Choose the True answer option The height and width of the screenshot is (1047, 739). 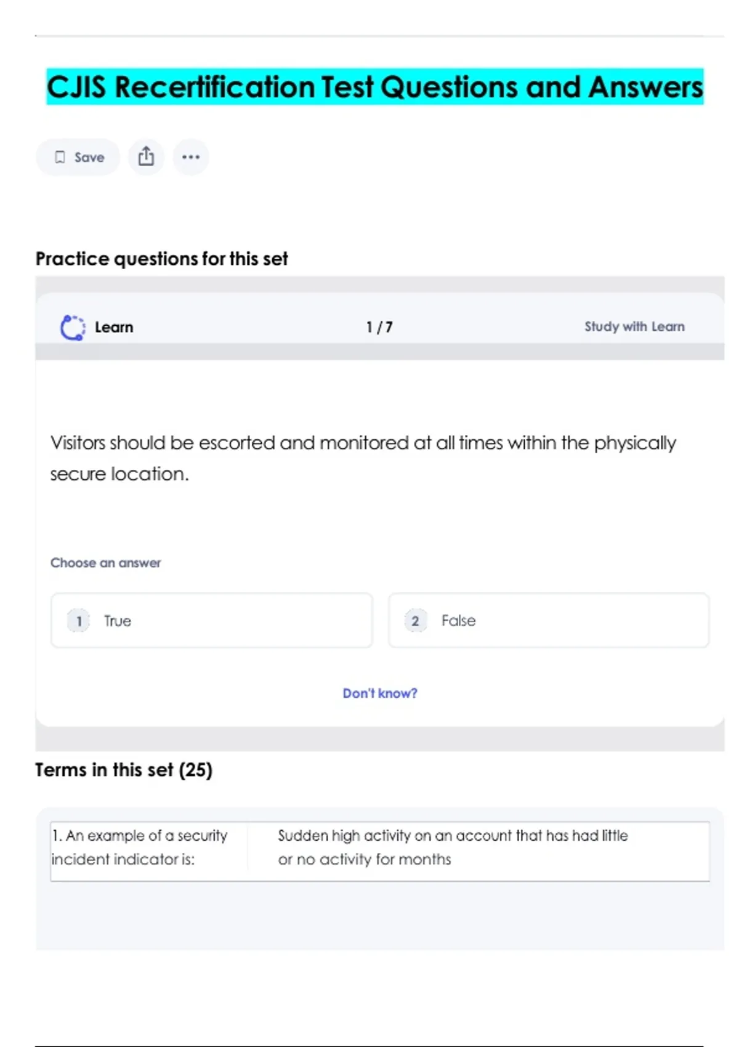[212, 620]
